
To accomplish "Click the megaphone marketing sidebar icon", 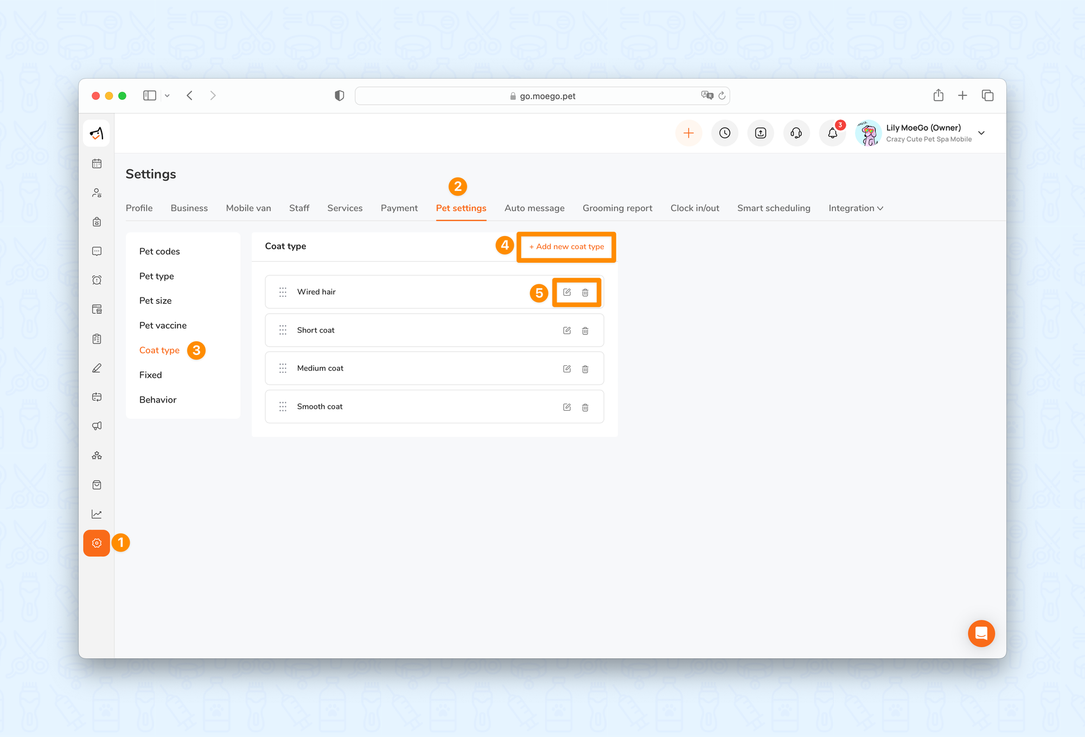I will pos(97,426).
